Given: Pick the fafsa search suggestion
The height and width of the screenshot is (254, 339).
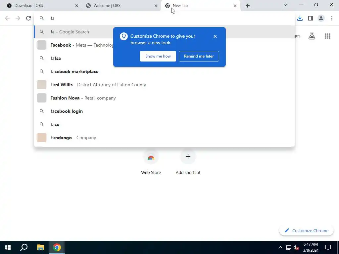Looking at the screenshot, I should pos(164,58).
